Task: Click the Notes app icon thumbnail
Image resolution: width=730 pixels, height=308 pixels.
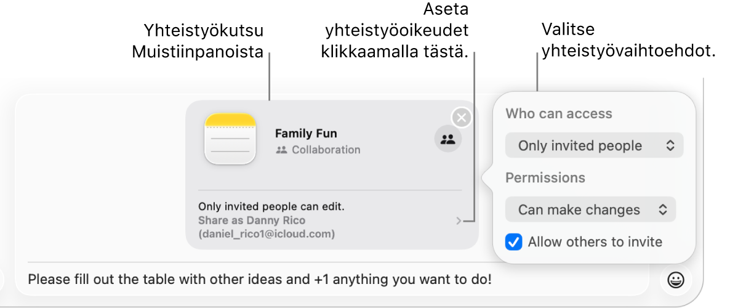Action: point(230,139)
